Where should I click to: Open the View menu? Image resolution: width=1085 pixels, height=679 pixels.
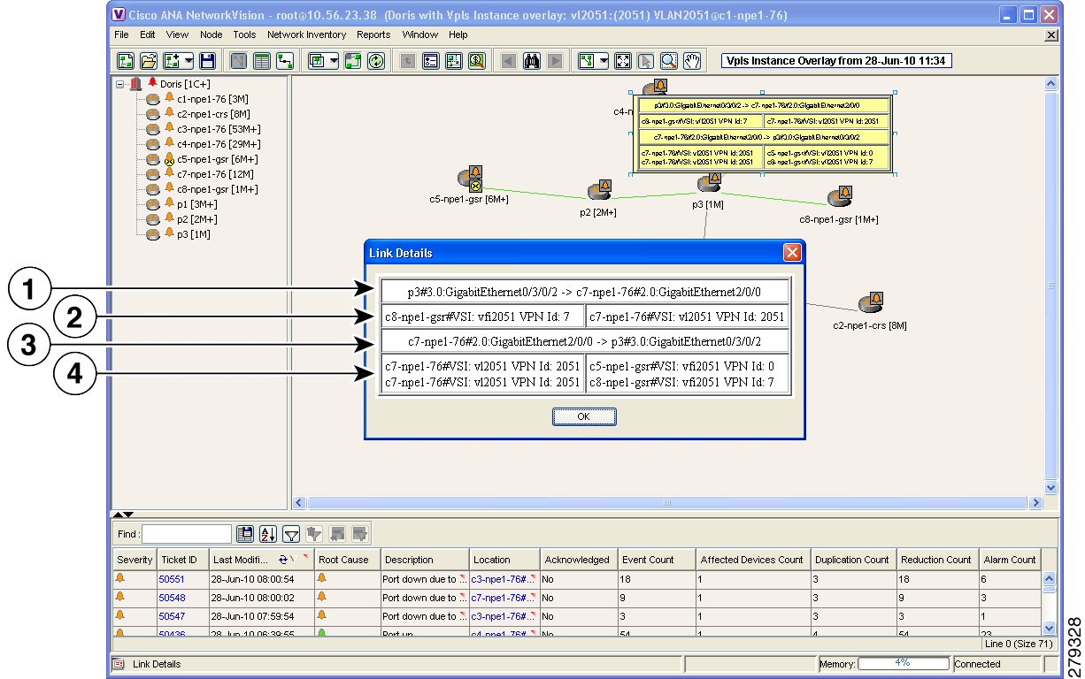(x=177, y=35)
